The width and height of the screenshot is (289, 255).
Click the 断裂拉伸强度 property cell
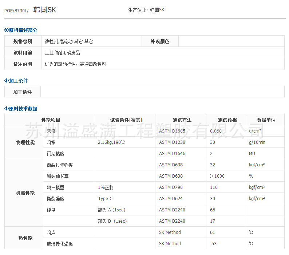[x=68, y=165]
